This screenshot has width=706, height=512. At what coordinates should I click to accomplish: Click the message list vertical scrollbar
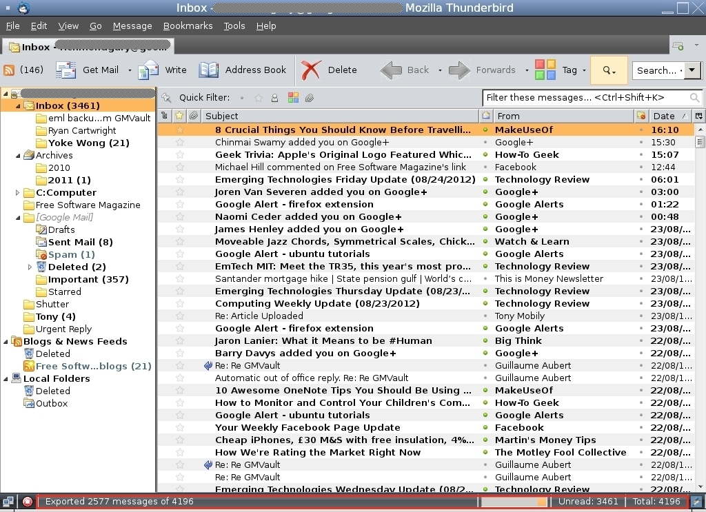[700, 308]
